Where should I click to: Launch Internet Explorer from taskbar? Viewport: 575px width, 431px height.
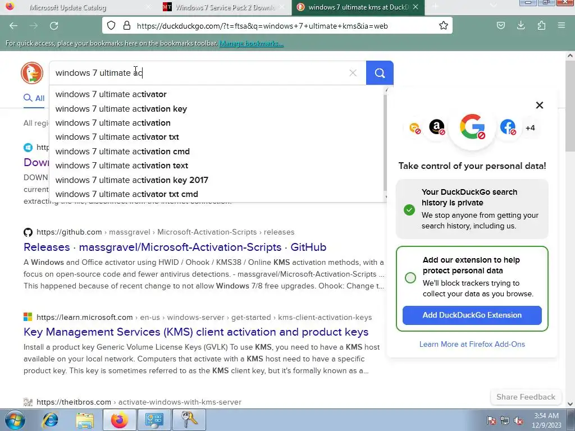pos(50,420)
